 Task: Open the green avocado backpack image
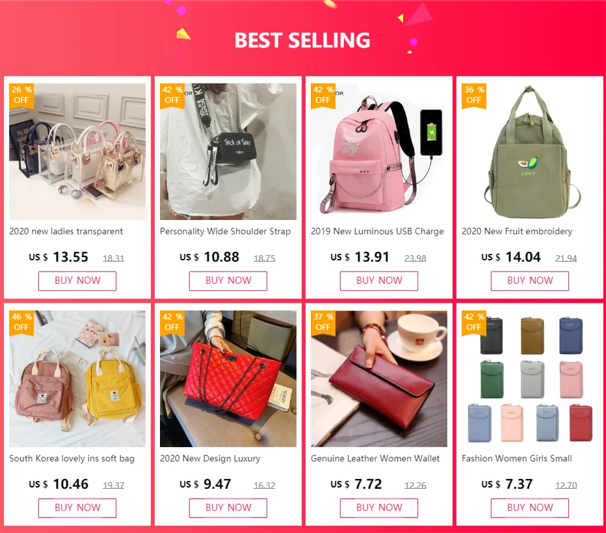point(530,152)
